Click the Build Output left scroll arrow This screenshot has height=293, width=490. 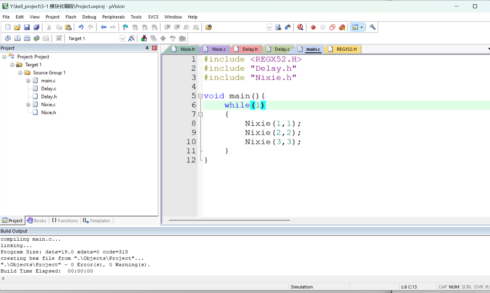coord(3,278)
